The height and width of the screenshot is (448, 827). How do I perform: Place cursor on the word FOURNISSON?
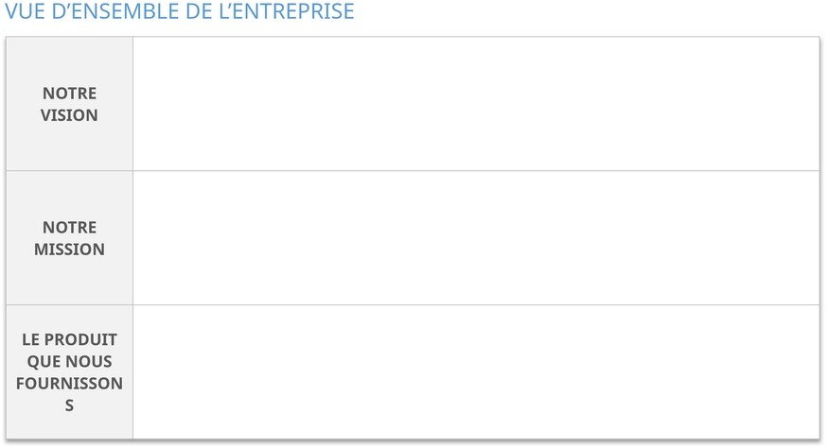[x=69, y=383]
